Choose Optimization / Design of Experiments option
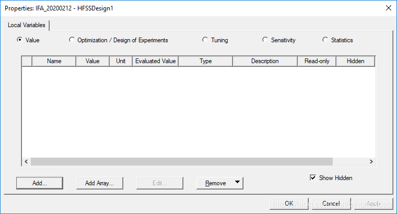This screenshot has height=214, width=397. pos(72,40)
